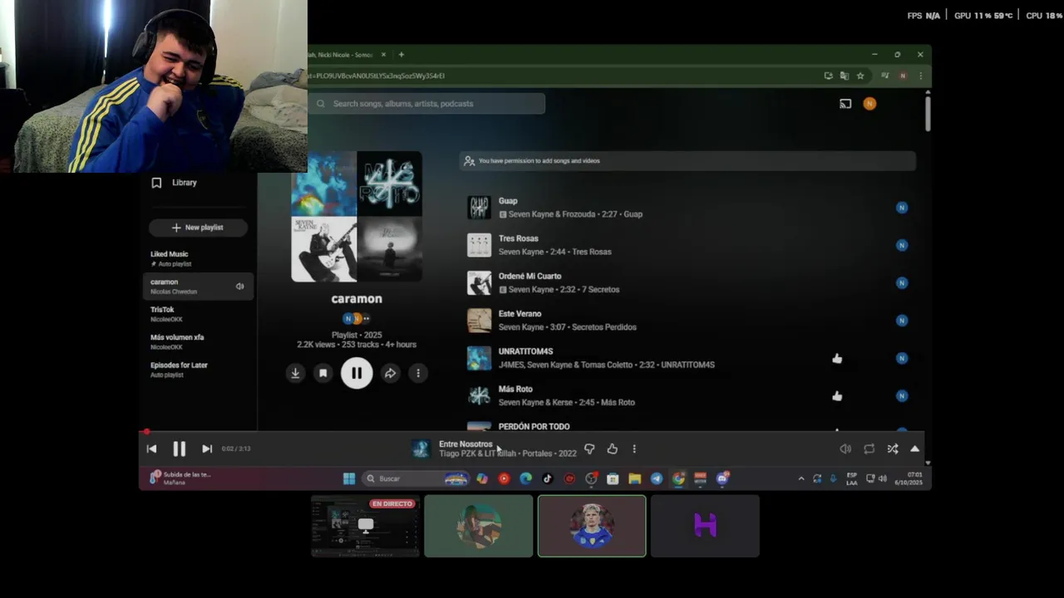Image resolution: width=1064 pixels, height=598 pixels.
Task: Play the song Este Verano
Action: click(520, 314)
